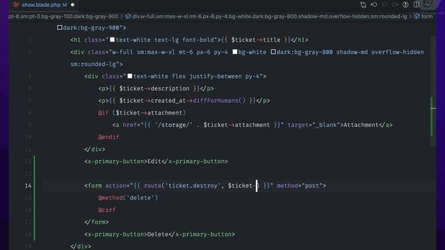The width and height of the screenshot is (445, 250).
Task: Click the '@csrf' directive
Action: coord(107,210)
